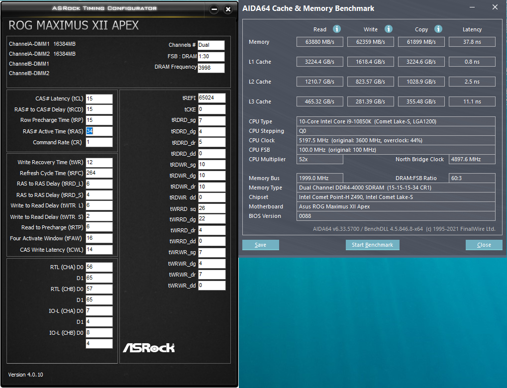507x388 pixels.
Task: Close the AIDA64 benchmark window with X
Action: pos(495,7)
